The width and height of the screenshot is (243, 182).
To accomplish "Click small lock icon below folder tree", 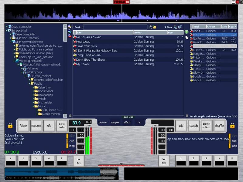I will coord(70,116).
